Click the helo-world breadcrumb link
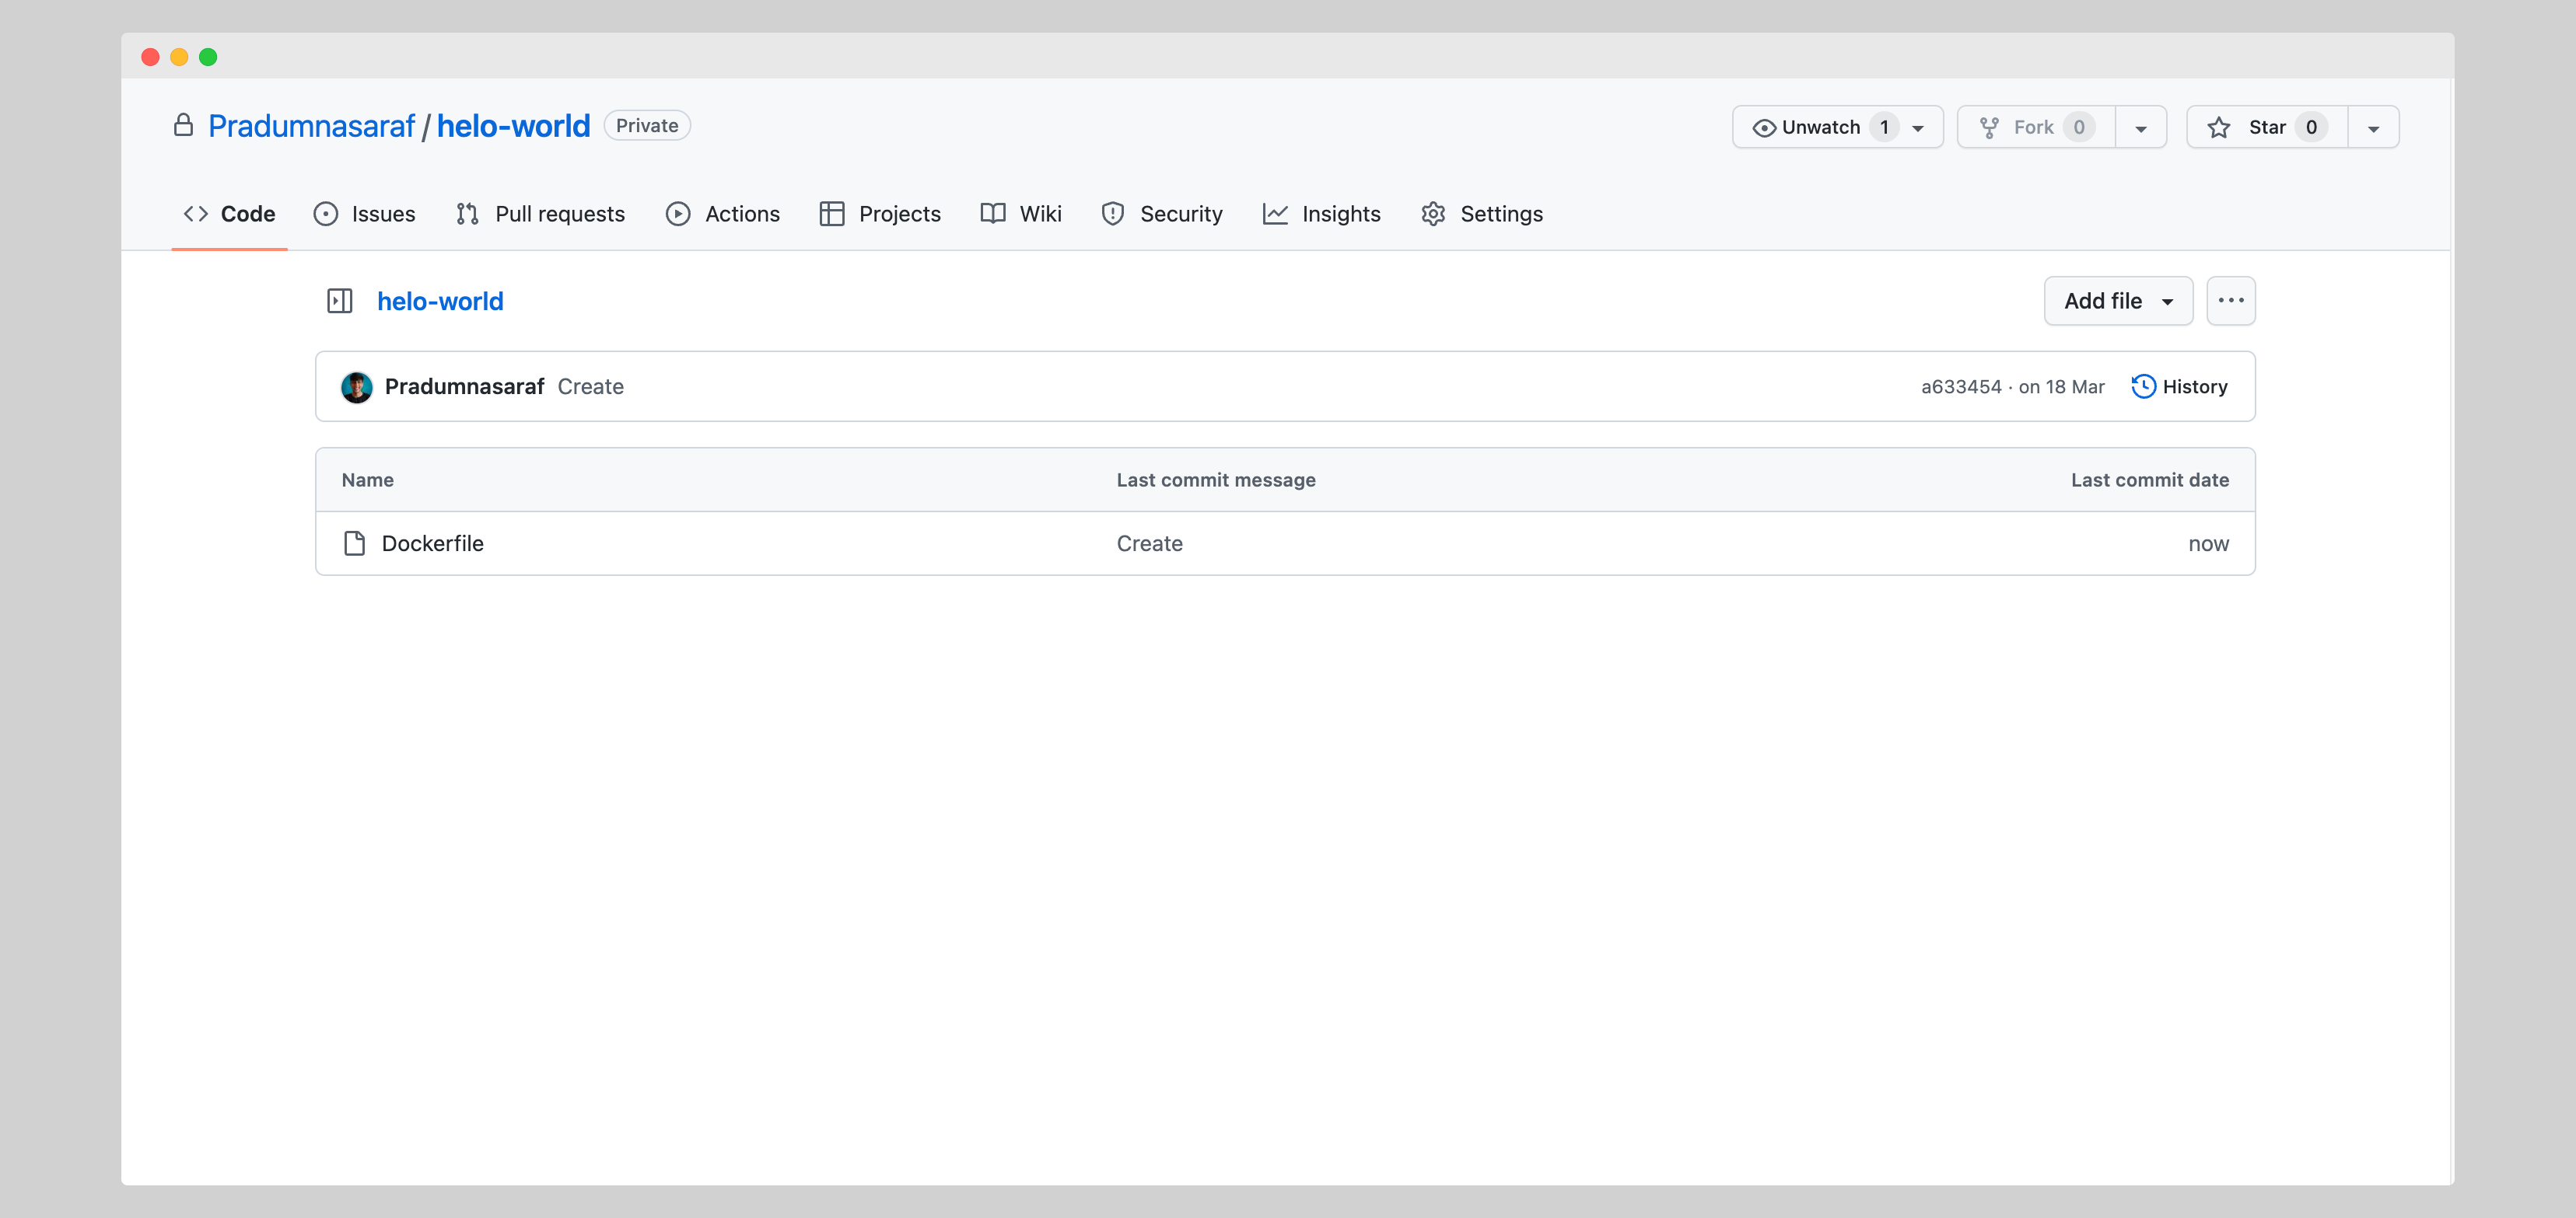Viewport: 2576px width, 1218px height. pyautogui.click(x=440, y=301)
